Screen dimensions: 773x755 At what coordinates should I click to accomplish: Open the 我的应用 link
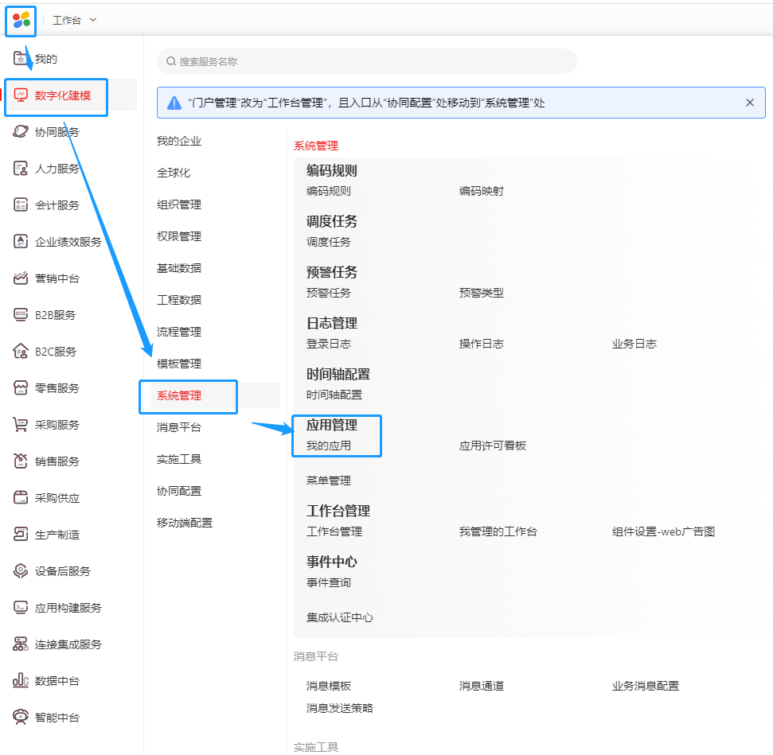(328, 446)
